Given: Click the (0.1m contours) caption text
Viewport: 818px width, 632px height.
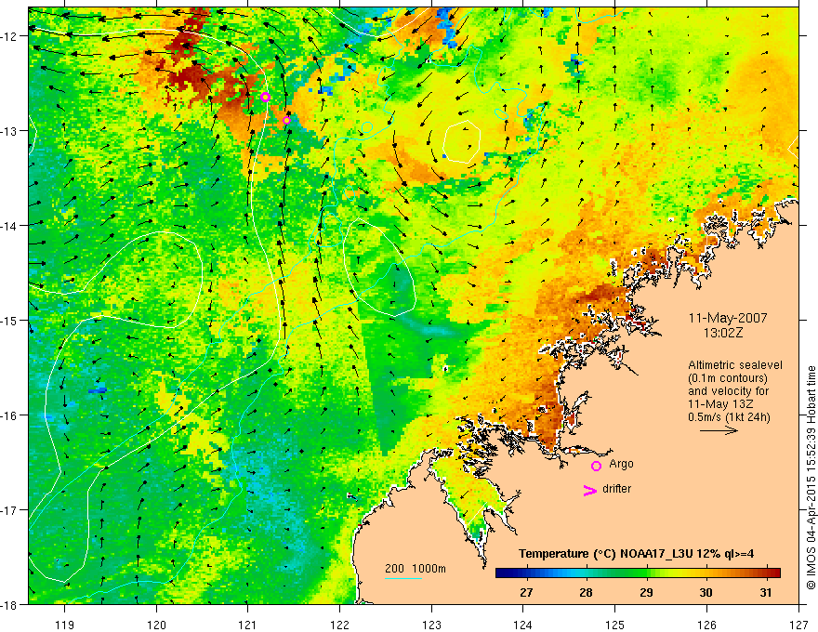Looking at the screenshot, I should click(x=728, y=378).
